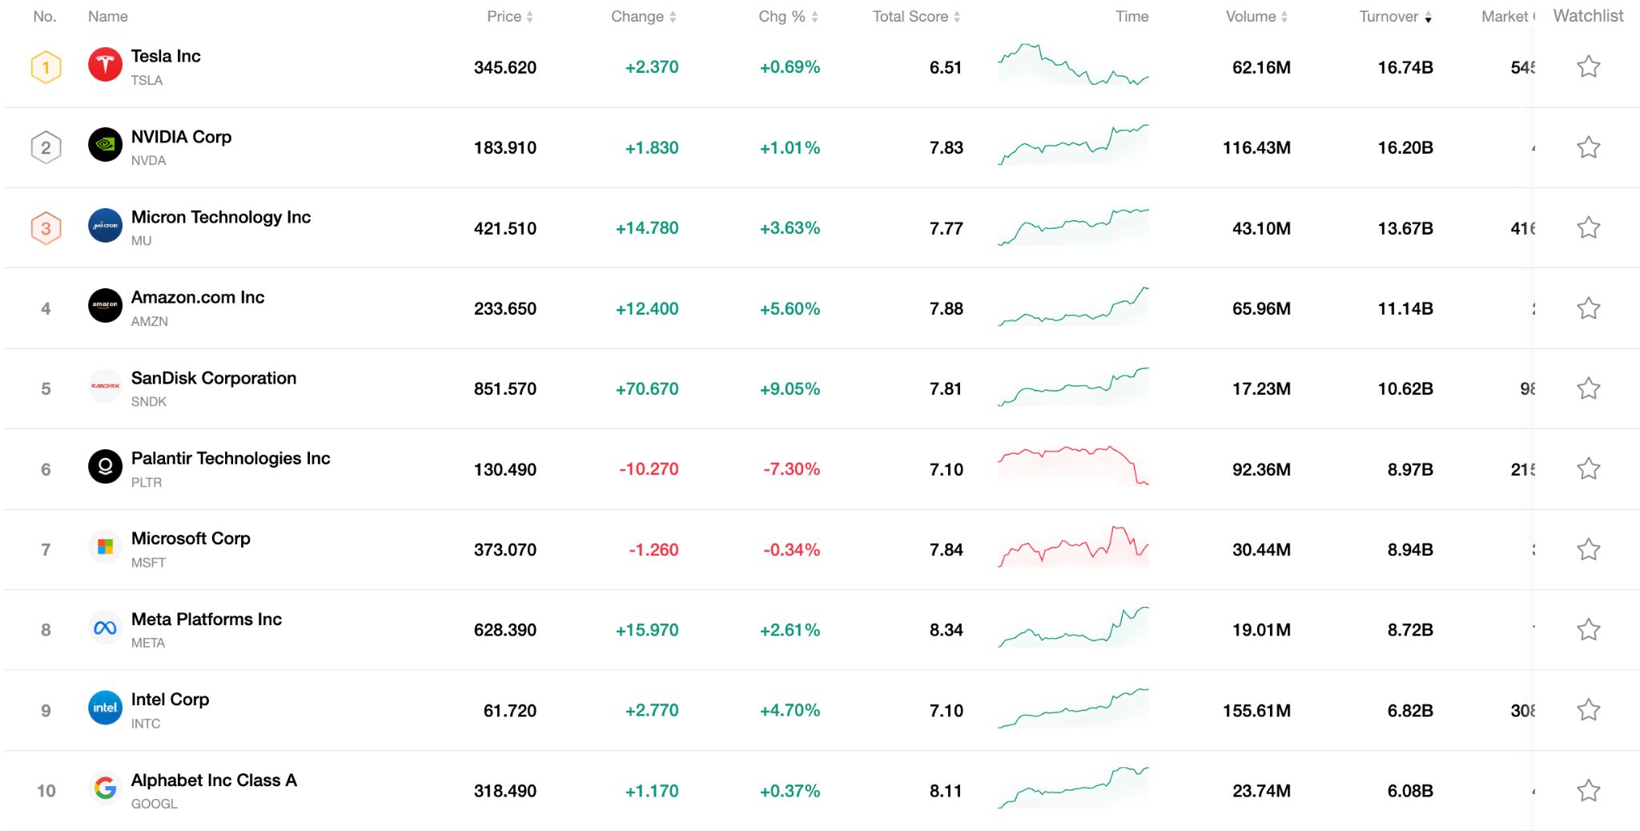Click the Meta infinity logo
This screenshot has width=1640, height=831.
pyautogui.click(x=105, y=628)
